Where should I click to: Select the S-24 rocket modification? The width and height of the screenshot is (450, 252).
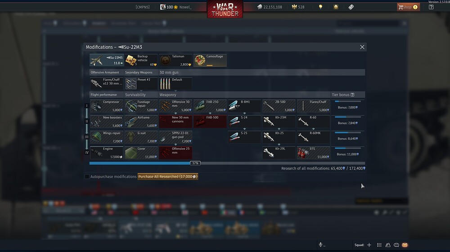coord(244,122)
